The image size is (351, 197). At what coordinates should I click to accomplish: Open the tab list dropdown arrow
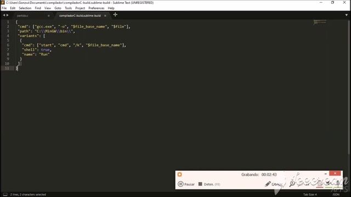point(346,15)
